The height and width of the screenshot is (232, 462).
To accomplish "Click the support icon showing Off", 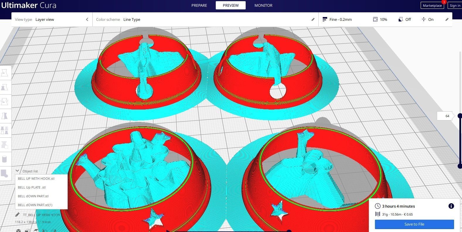I will point(401,19).
